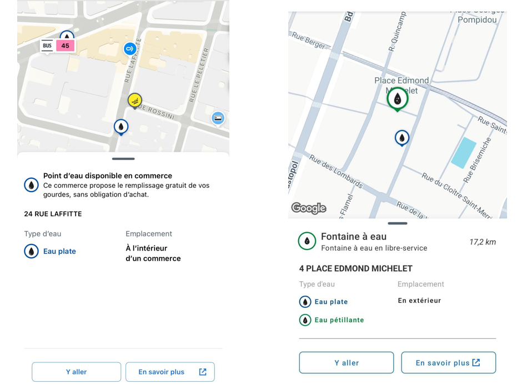527x385 pixels.
Task: Tap the drag handle above Fontaine à eau panel
Action: (x=398, y=223)
